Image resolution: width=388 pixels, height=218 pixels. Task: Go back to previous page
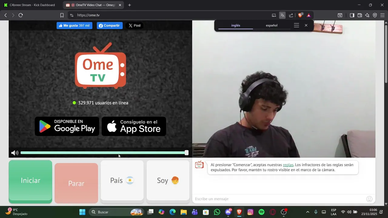click(5, 15)
